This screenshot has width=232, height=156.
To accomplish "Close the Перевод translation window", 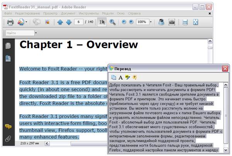I will (x=225, y=69).
